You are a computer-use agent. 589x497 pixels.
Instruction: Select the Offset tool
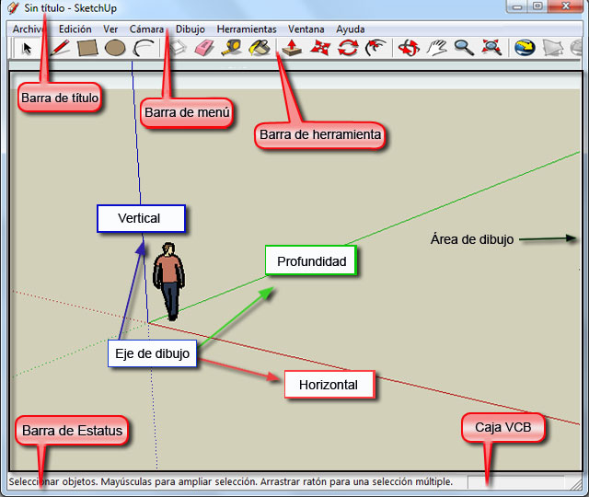[375, 48]
